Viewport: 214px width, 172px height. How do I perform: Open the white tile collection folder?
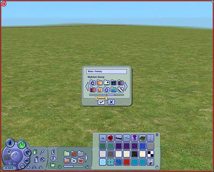pos(74,161)
